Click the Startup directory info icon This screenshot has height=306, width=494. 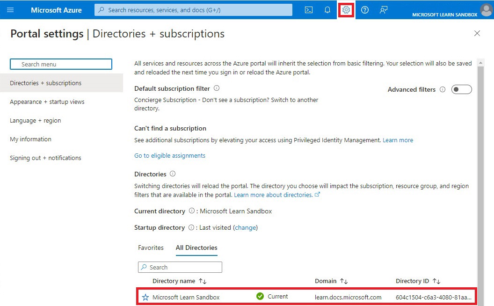(x=191, y=227)
